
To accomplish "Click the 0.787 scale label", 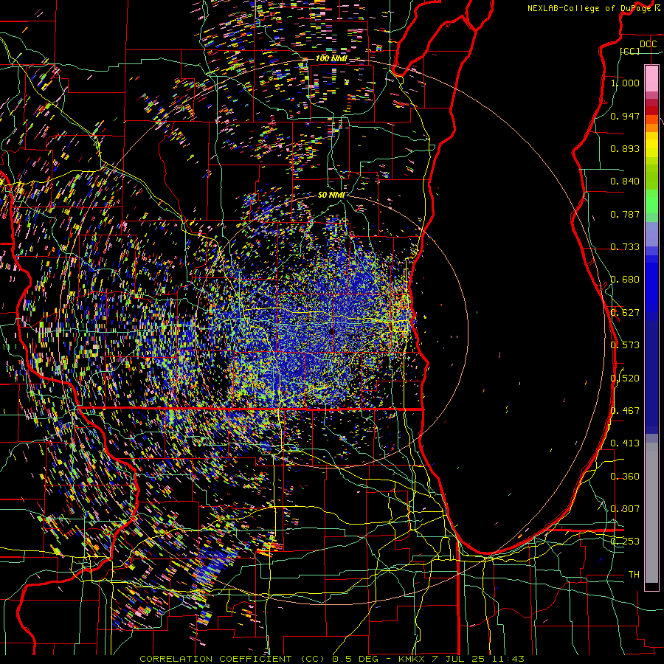I will pyautogui.click(x=625, y=214).
